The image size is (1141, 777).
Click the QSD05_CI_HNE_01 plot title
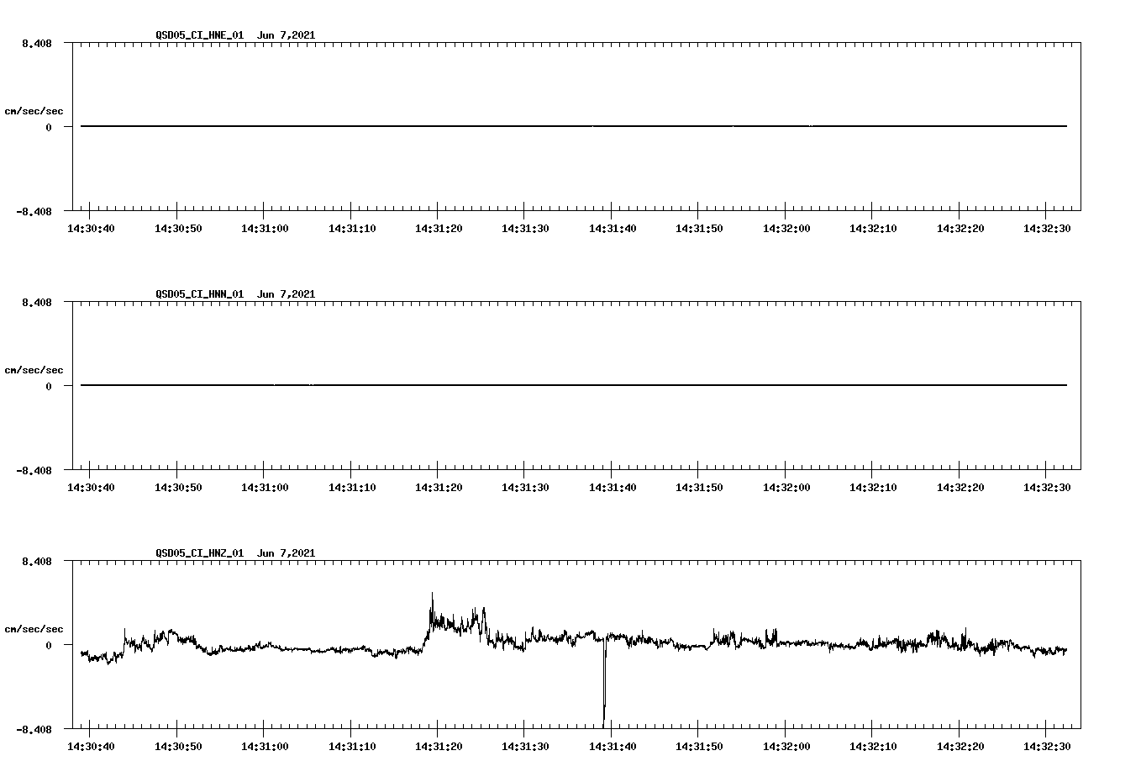pos(200,35)
